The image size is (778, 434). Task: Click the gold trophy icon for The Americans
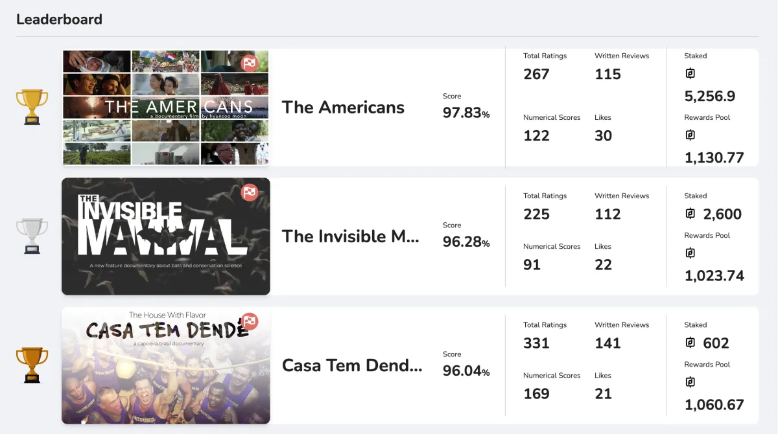point(32,106)
